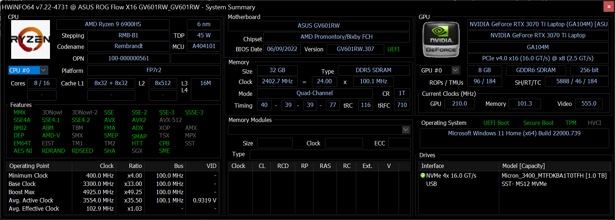The image size is (615, 220).
Task: Click the AVX-512 feature flag
Action: click(170, 120)
